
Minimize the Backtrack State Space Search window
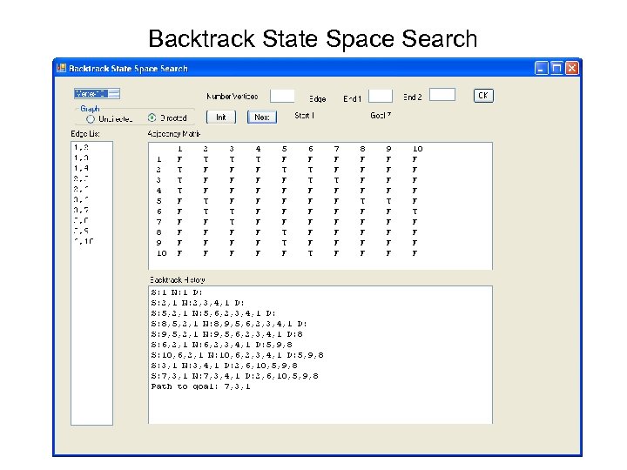pyautogui.click(x=541, y=69)
